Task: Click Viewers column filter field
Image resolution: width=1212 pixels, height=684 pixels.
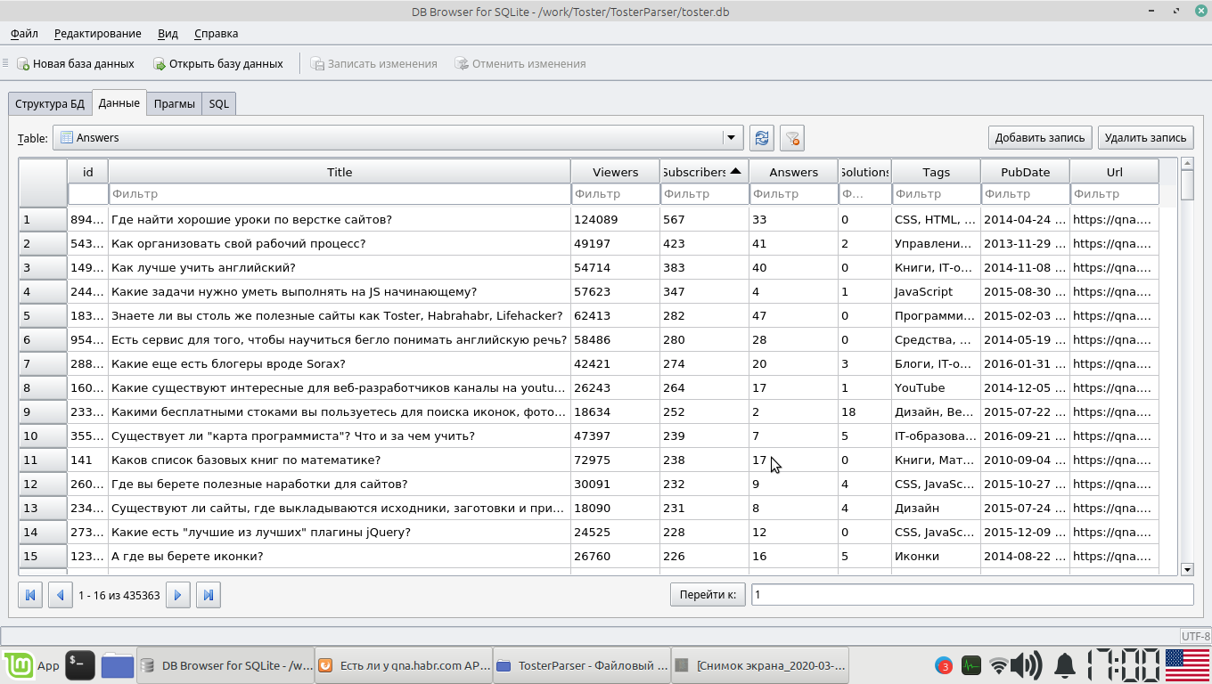Action: click(x=616, y=194)
